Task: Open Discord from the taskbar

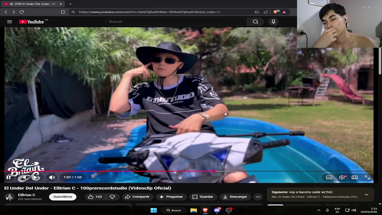Action: coord(217,210)
